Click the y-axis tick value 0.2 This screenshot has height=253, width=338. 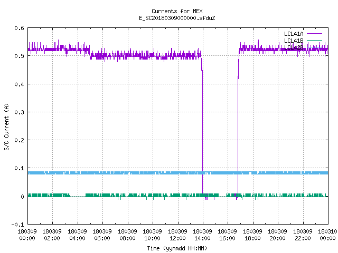pos(19,140)
